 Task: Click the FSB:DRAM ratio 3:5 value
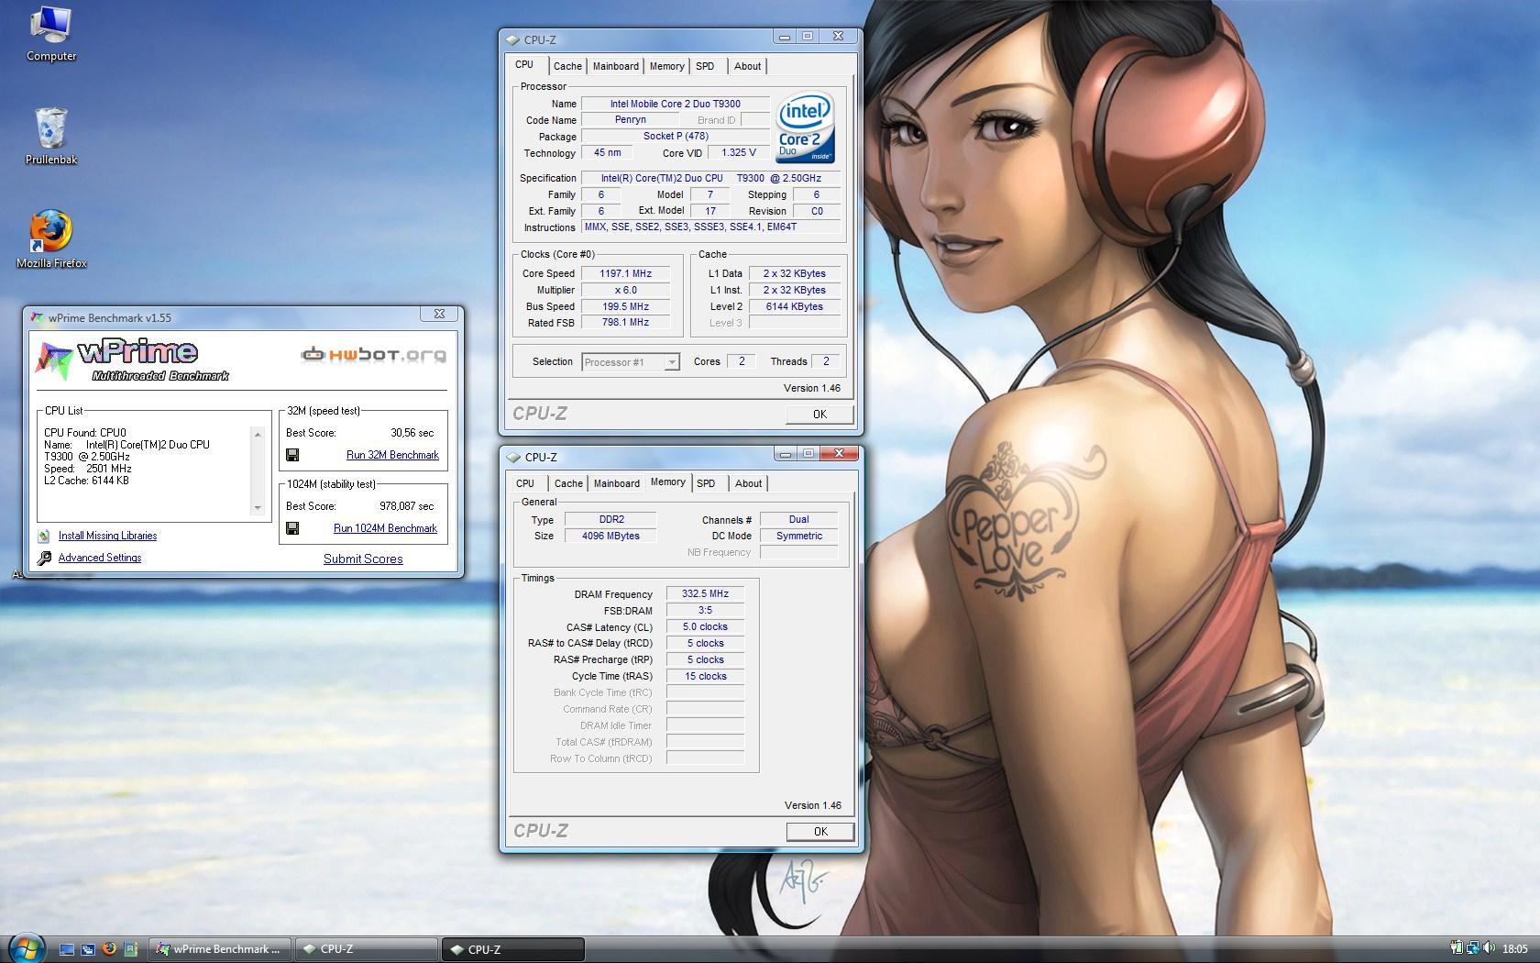pos(705,610)
